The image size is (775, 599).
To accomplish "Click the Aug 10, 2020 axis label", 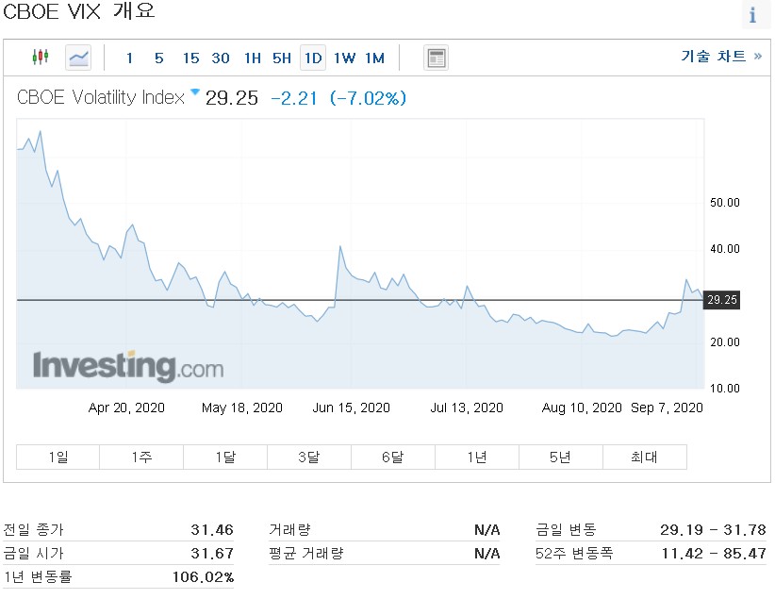I will 582,408.
